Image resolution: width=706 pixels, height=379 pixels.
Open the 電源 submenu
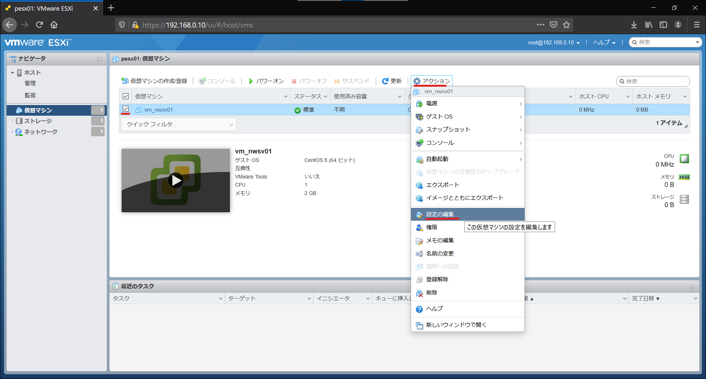coord(468,104)
